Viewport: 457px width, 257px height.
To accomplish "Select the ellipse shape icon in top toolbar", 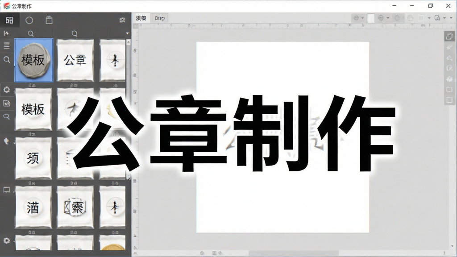I will [x=397, y=18].
